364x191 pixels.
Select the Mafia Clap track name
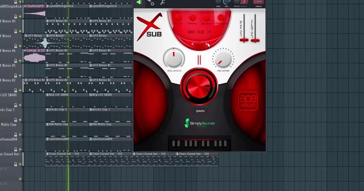9,124
